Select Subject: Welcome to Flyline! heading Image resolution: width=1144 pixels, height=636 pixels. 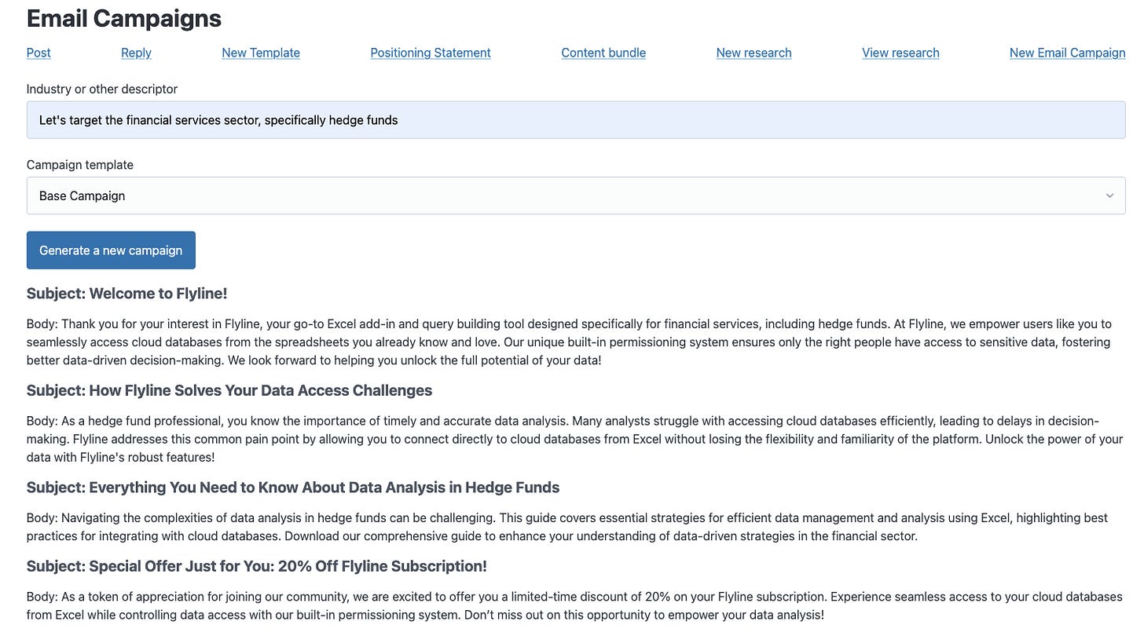[126, 294]
